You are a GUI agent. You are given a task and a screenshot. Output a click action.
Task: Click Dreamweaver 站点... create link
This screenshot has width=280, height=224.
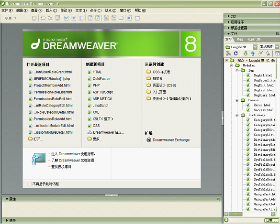coord(108,132)
